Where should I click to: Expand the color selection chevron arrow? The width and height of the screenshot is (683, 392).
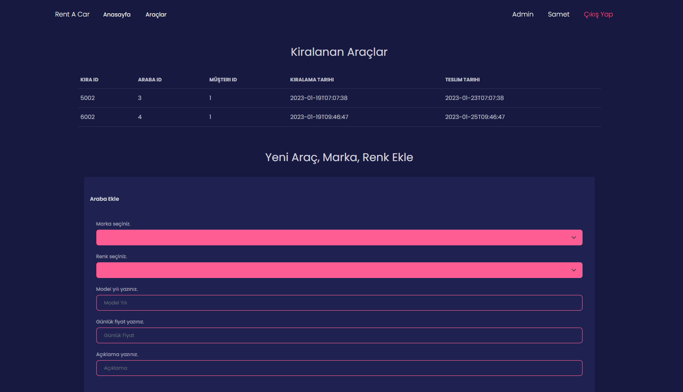point(573,270)
